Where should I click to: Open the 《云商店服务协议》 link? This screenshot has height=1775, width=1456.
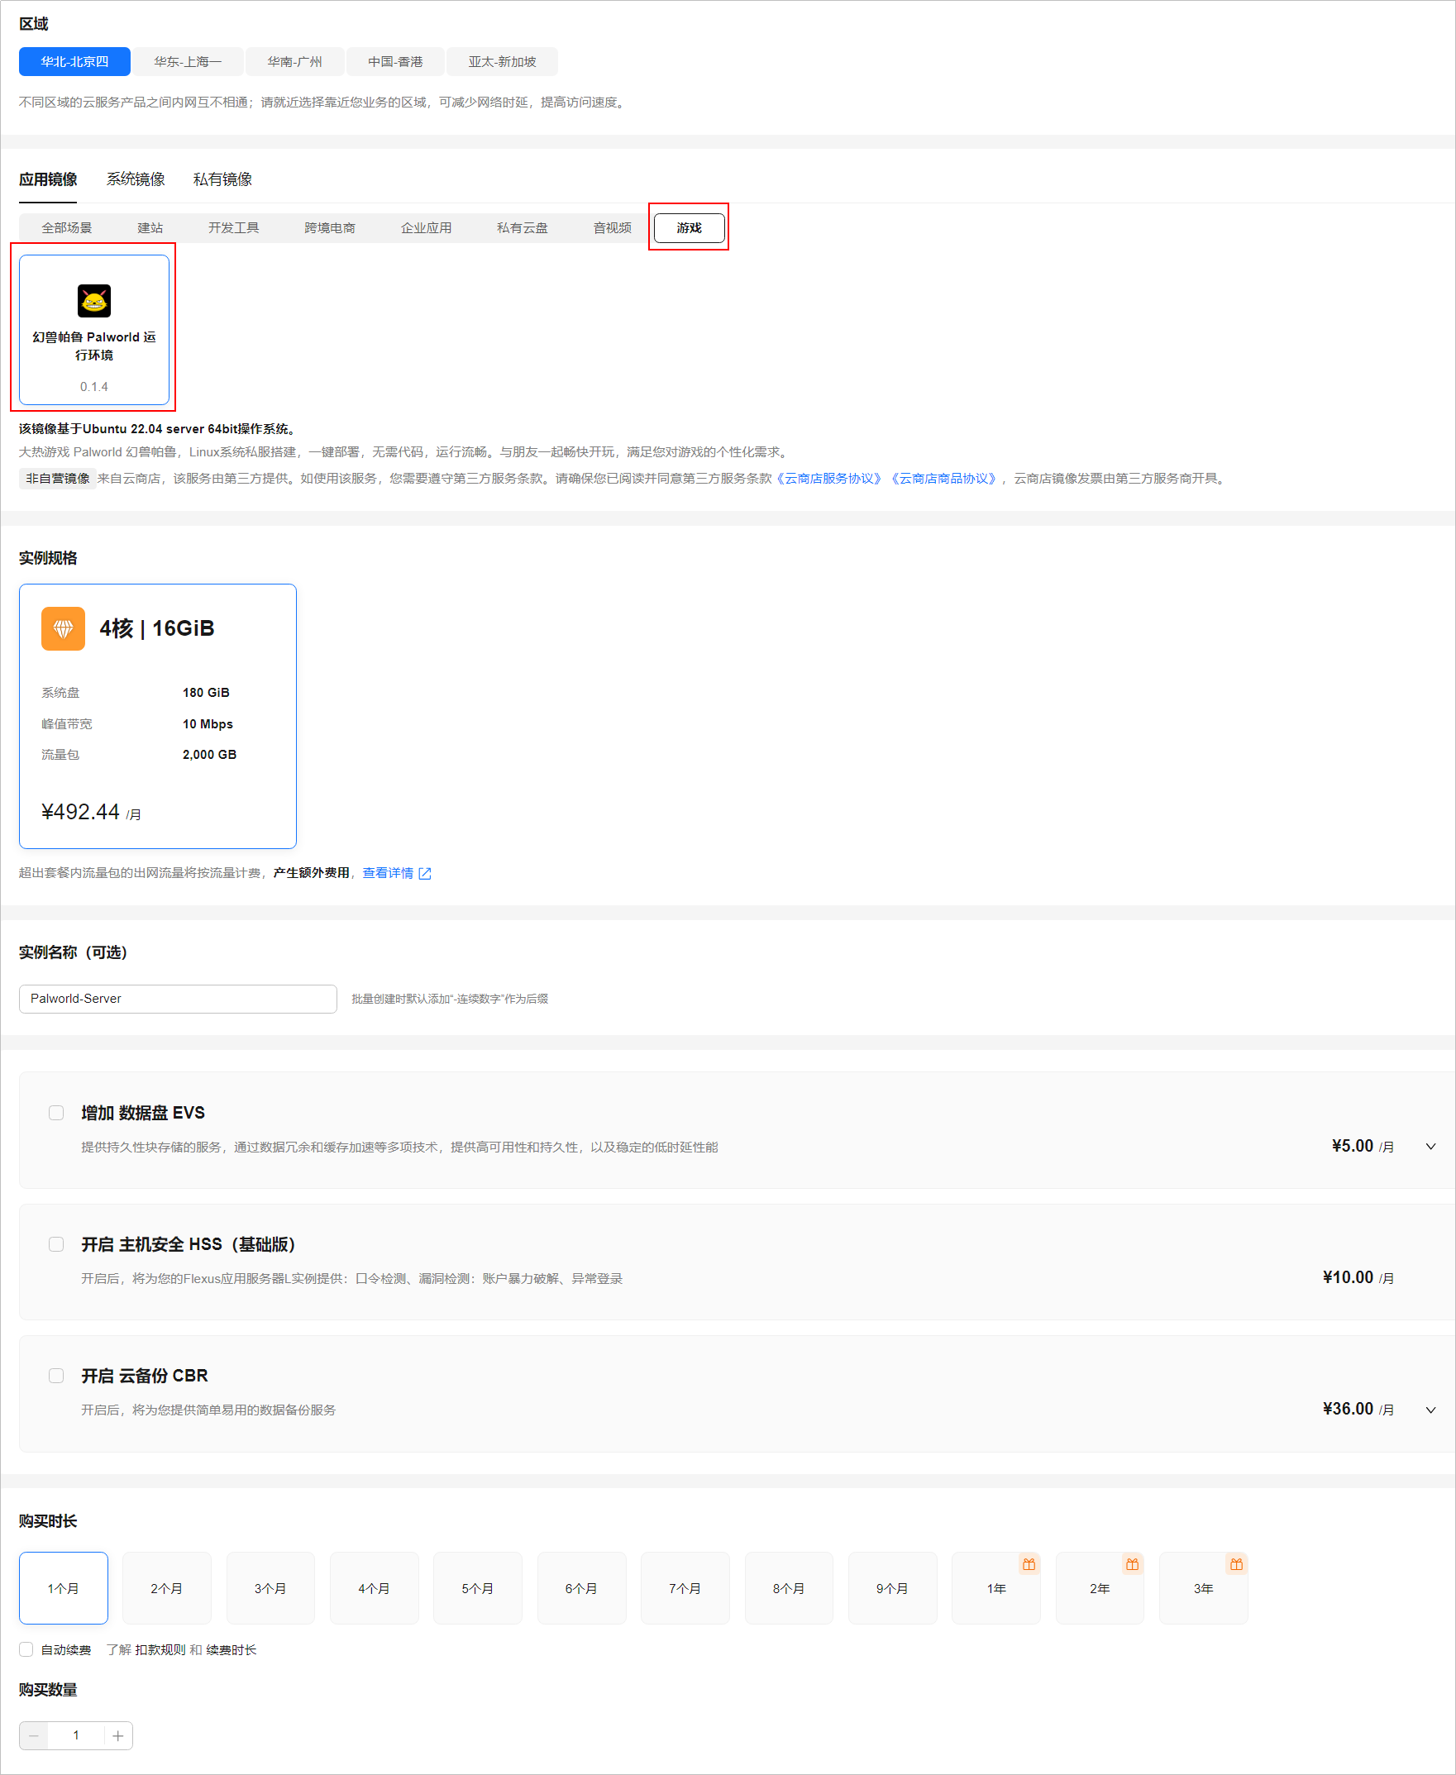[x=827, y=479]
